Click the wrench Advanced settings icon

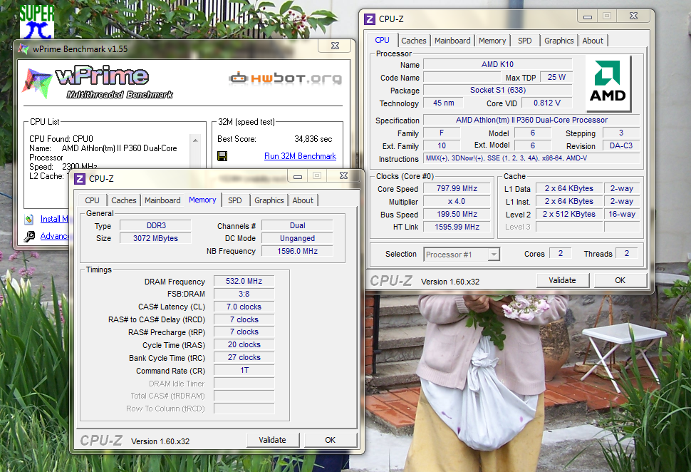pos(29,237)
